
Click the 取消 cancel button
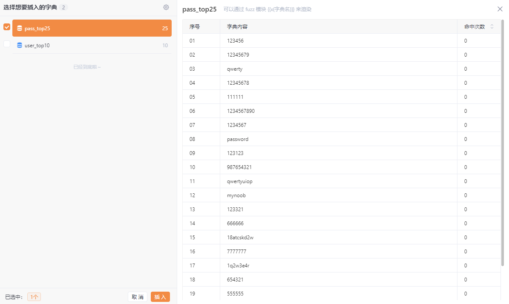coord(138,297)
